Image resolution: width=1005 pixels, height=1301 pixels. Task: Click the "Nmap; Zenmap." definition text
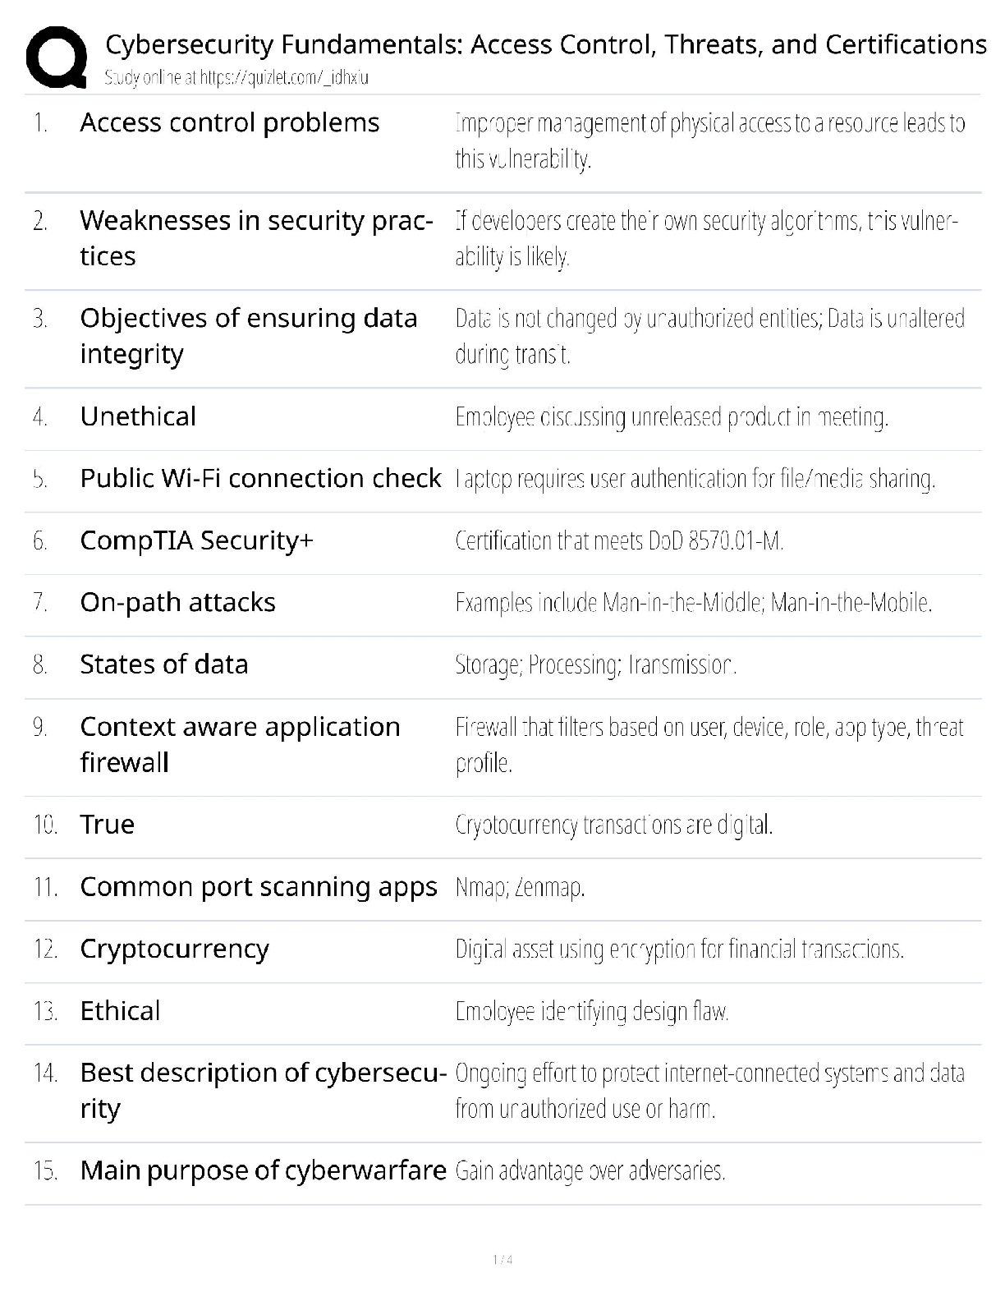(x=520, y=888)
